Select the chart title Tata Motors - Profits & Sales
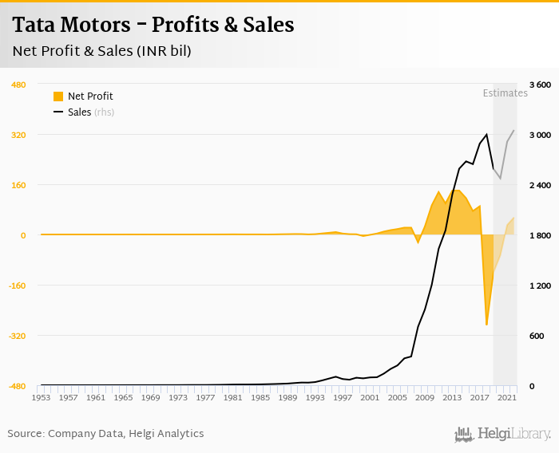This screenshot has width=559, height=453. tap(153, 26)
